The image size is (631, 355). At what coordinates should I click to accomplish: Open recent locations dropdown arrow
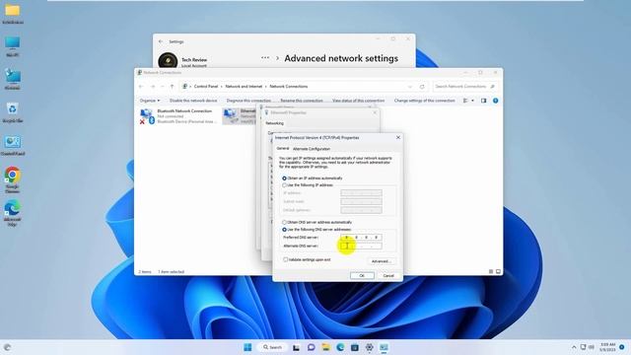pos(162,87)
